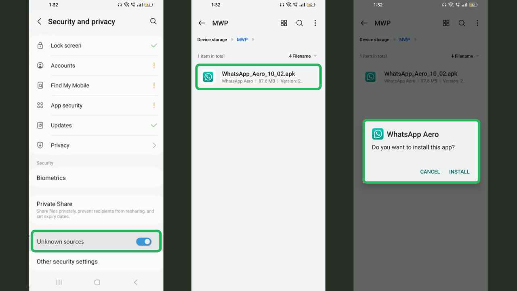Tap the recent apps navigation button
Viewport: 517px width, 291px height.
click(x=59, y=283)
